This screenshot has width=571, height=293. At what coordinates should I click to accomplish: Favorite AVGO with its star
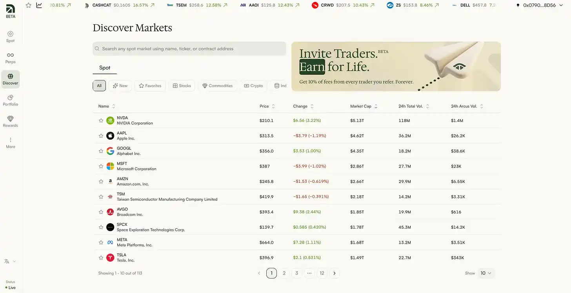101,212
